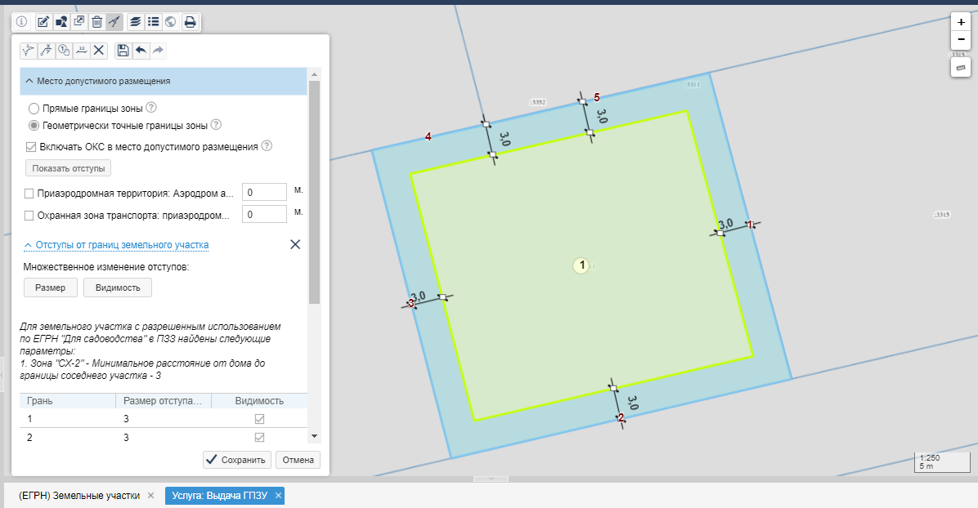Click the print icon in the top toolbar
Viewport: 978px width, 508px height.
pyautogui.click(x=190, y=22)
